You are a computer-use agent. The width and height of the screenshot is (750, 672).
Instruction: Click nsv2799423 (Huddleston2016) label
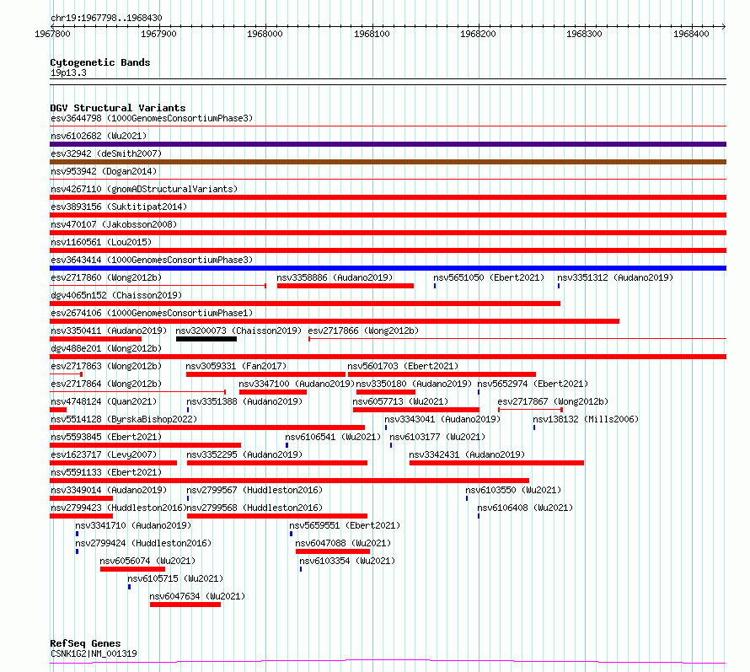click(x=119, y=508)
